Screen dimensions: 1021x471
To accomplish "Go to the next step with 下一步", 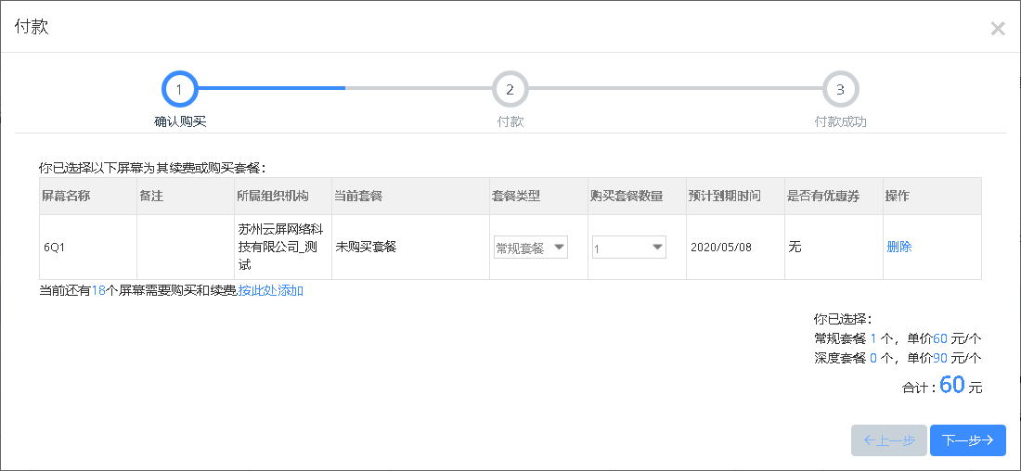I will click(967, 440).
